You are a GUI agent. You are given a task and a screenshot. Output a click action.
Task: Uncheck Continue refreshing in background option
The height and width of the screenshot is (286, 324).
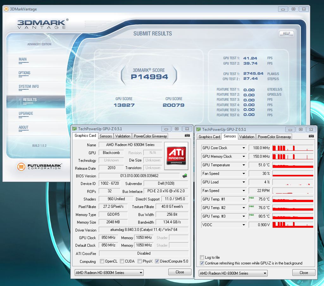pos(202,263)
